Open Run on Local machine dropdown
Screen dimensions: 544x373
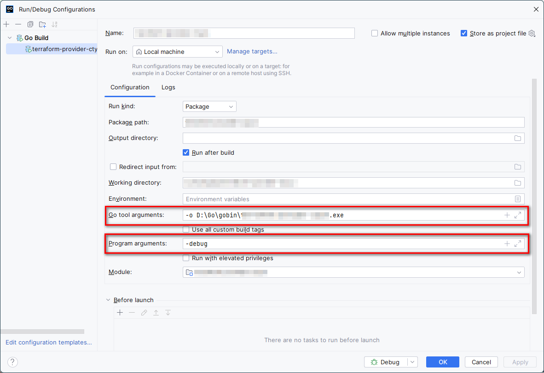point(178,52)
